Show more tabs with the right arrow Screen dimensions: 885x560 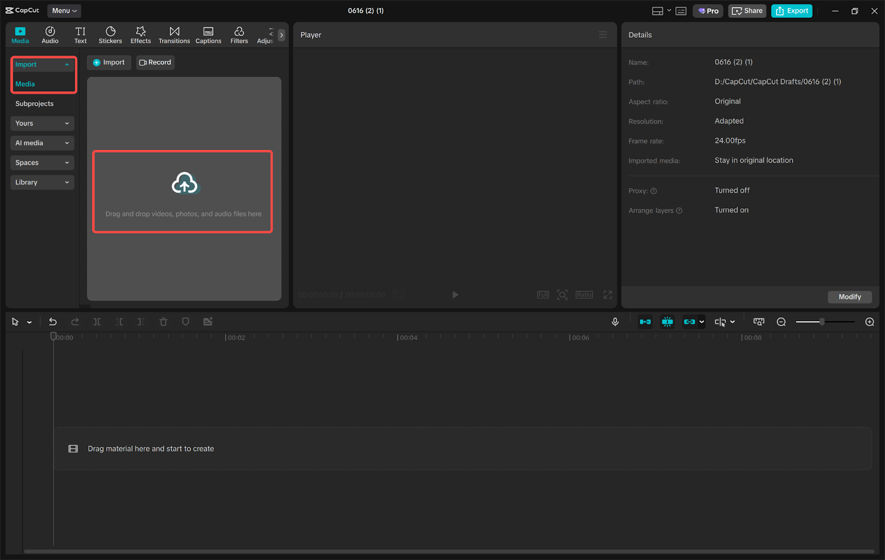pyautogui.click(x=282, y=35)
